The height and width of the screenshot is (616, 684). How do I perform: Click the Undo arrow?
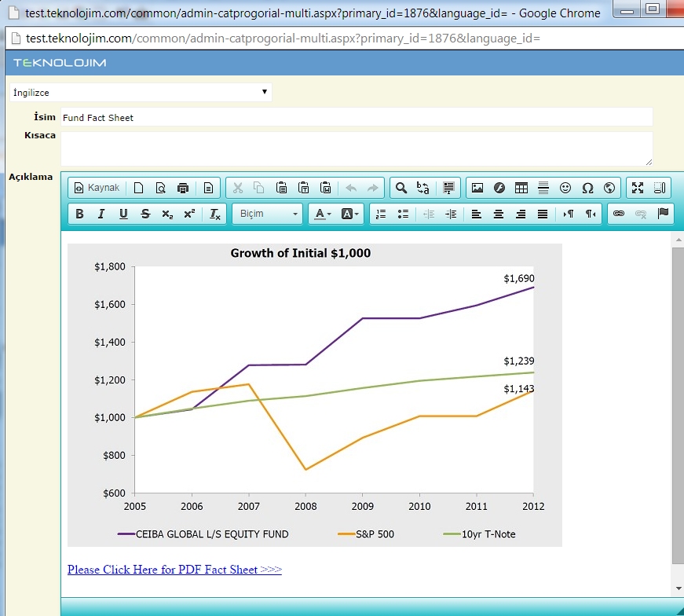pyautogui.click(x=351, y=188)
